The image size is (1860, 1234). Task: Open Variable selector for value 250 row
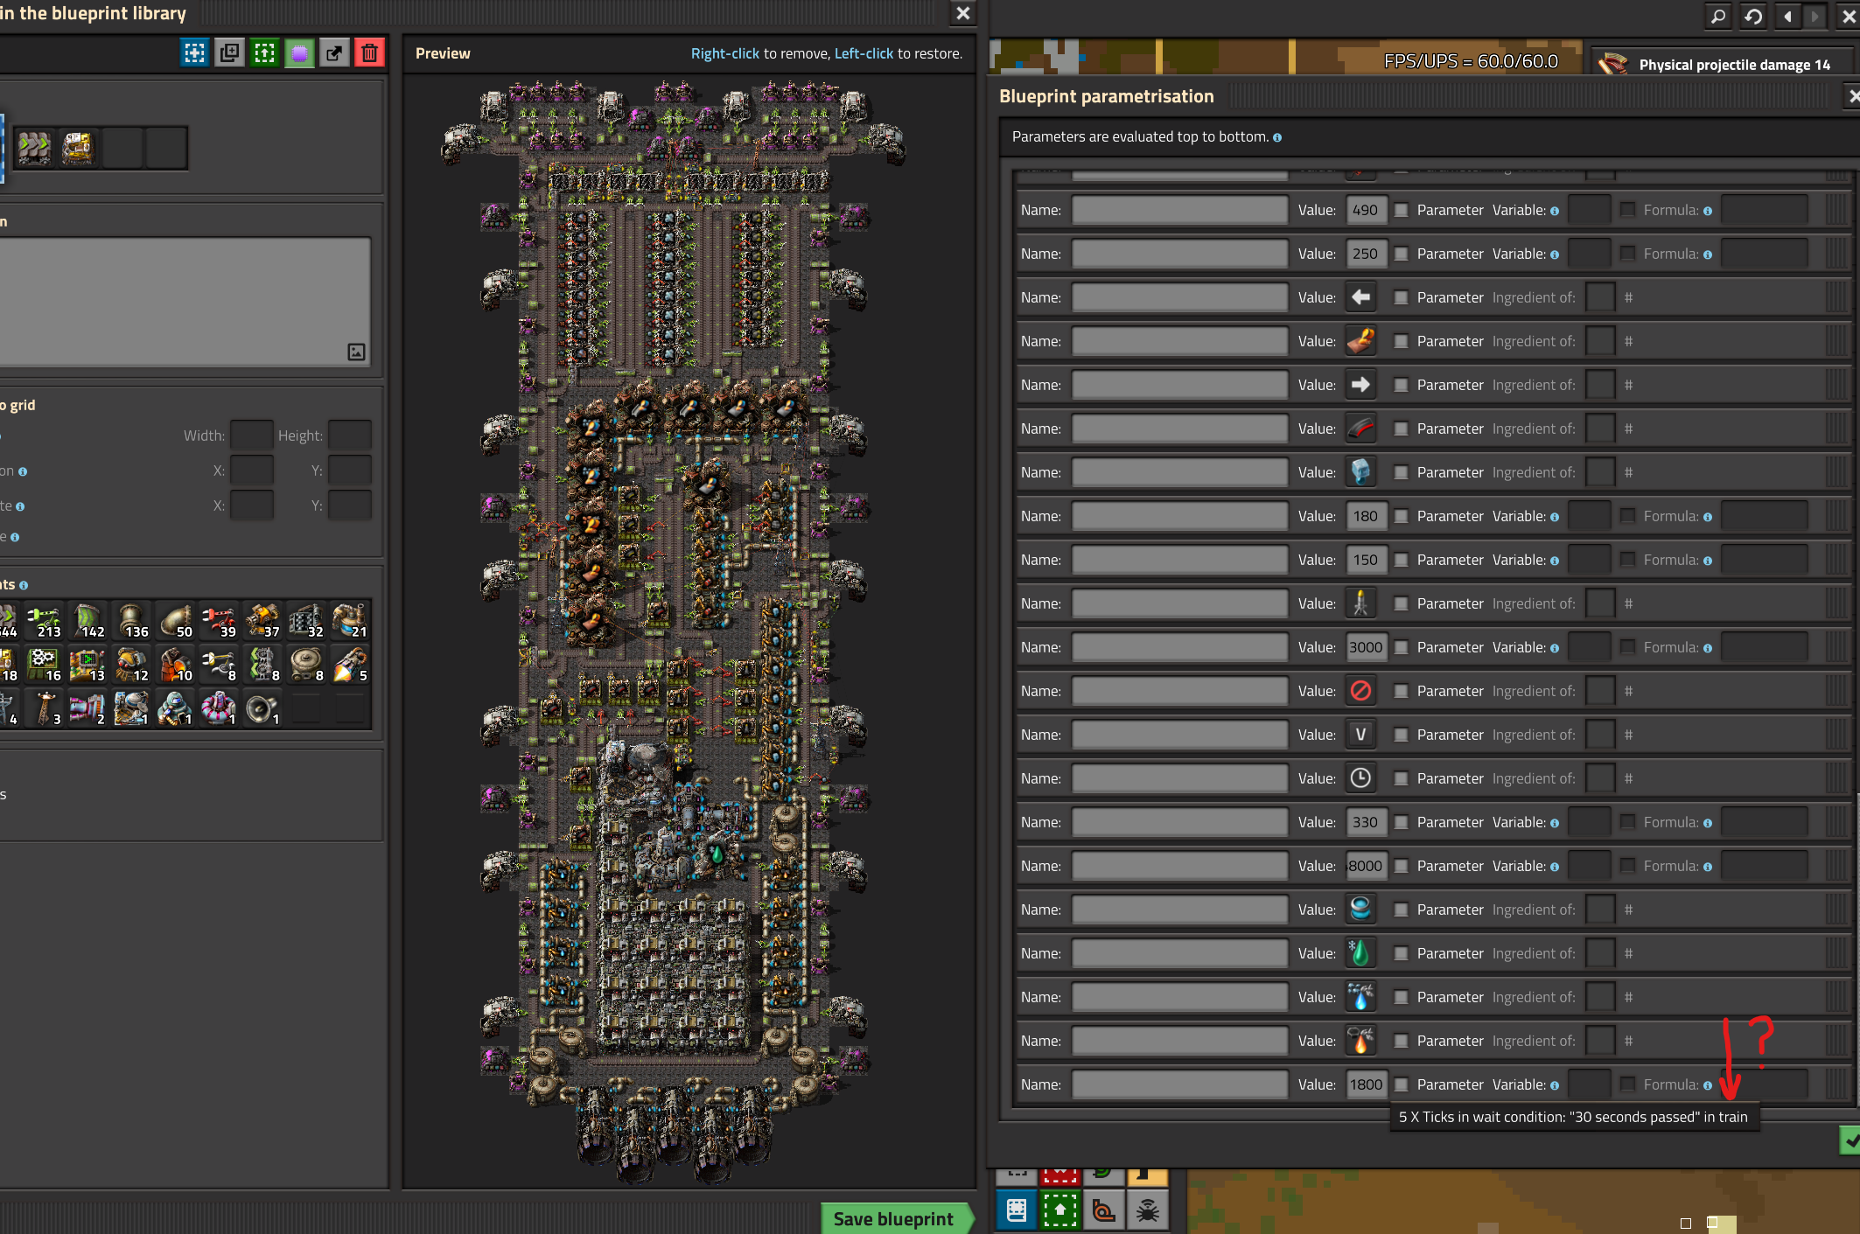tap(1589, 254)
